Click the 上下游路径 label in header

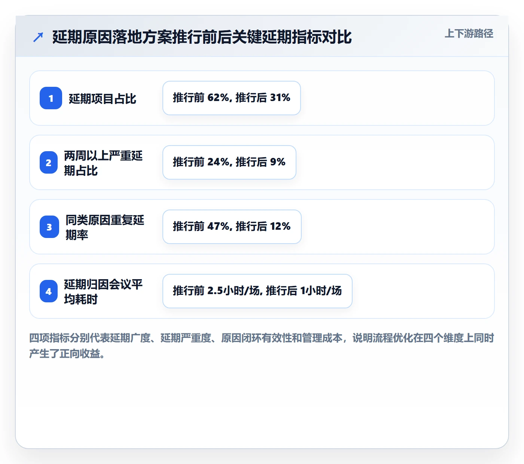[x=469, y=34]
